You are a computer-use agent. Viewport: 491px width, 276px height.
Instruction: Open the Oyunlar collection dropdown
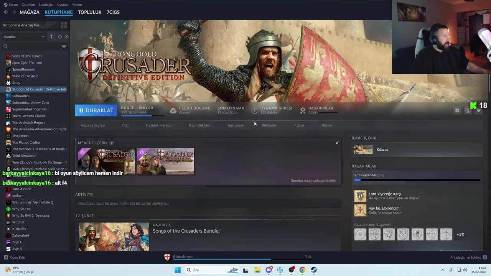(24, 37)
